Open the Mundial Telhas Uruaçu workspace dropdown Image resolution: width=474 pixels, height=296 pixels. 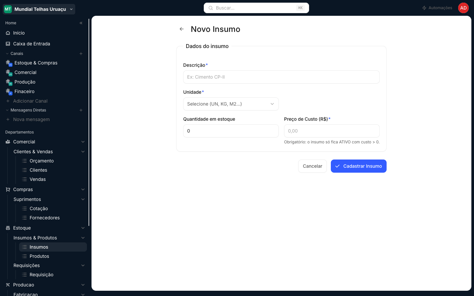pos(39,9)
